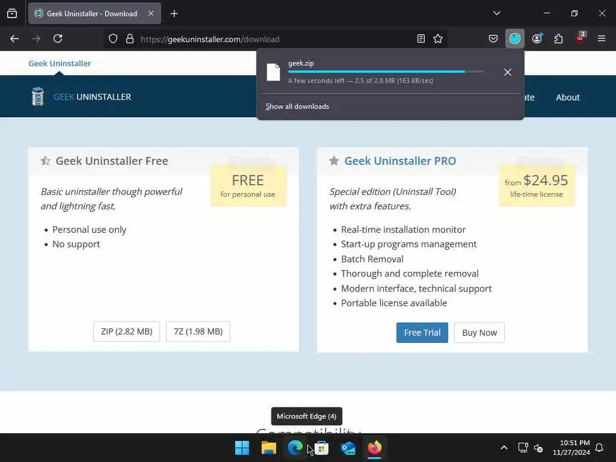Open Windows Start menu
This screenshot has width=616, height=462.
coord(242,448)
